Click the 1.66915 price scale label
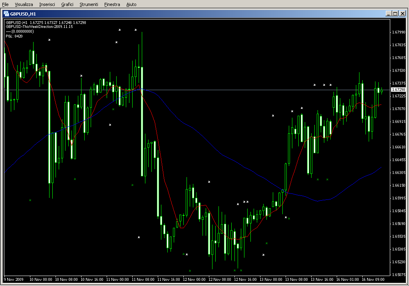409x286 pixels. point(399,122)
